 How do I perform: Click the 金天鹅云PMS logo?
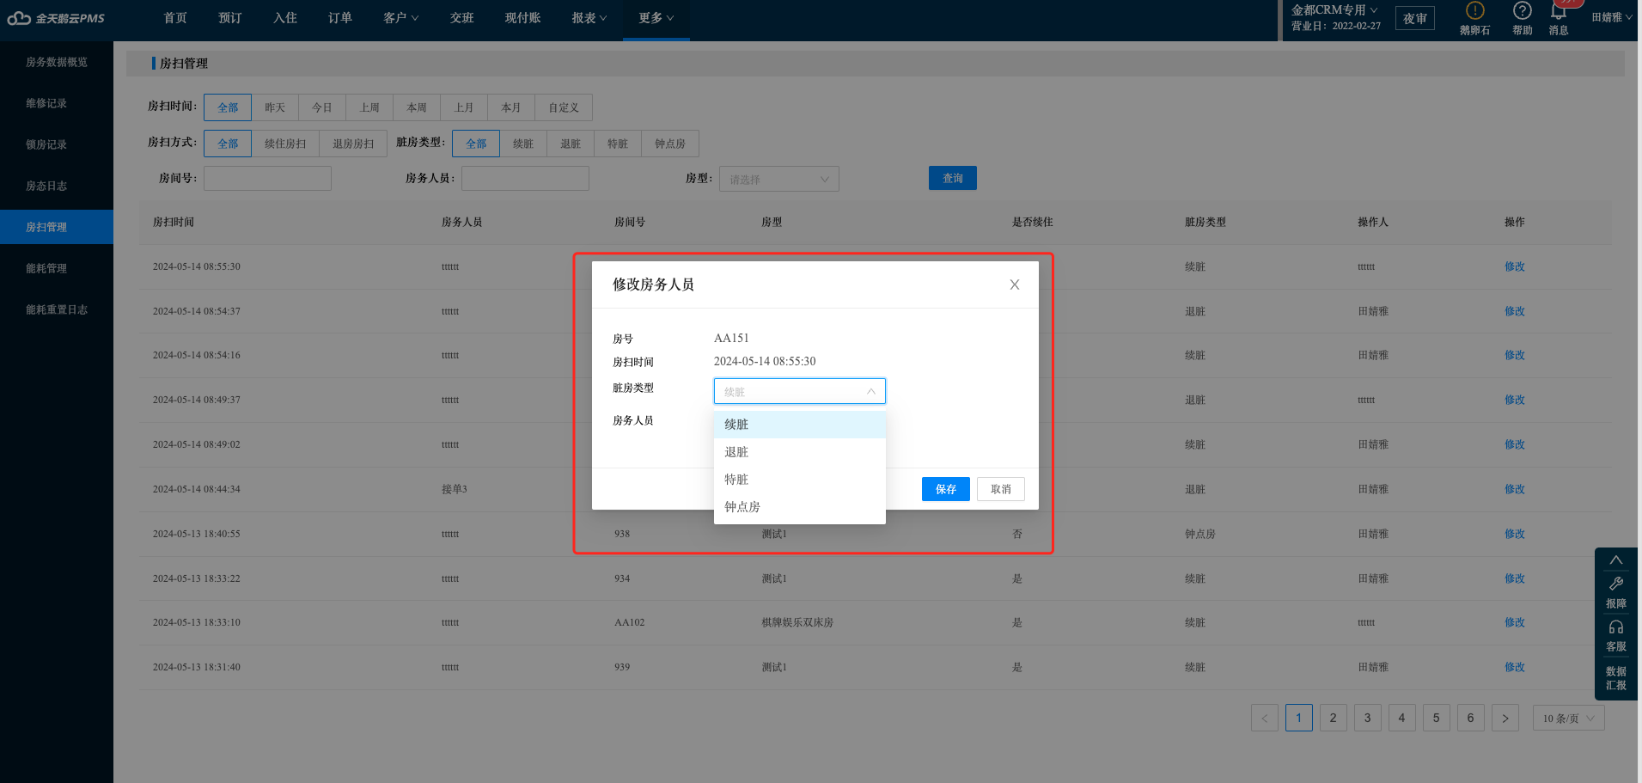pos(56,18)
